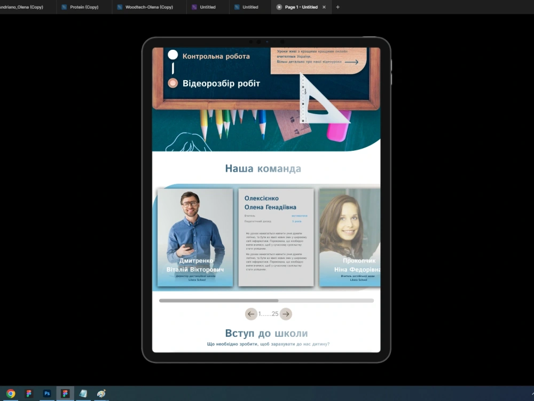Open the Прокопчик Ніна Федорівна team card
This screenshot has width=534, height=401.
click(x=350, y=237)
